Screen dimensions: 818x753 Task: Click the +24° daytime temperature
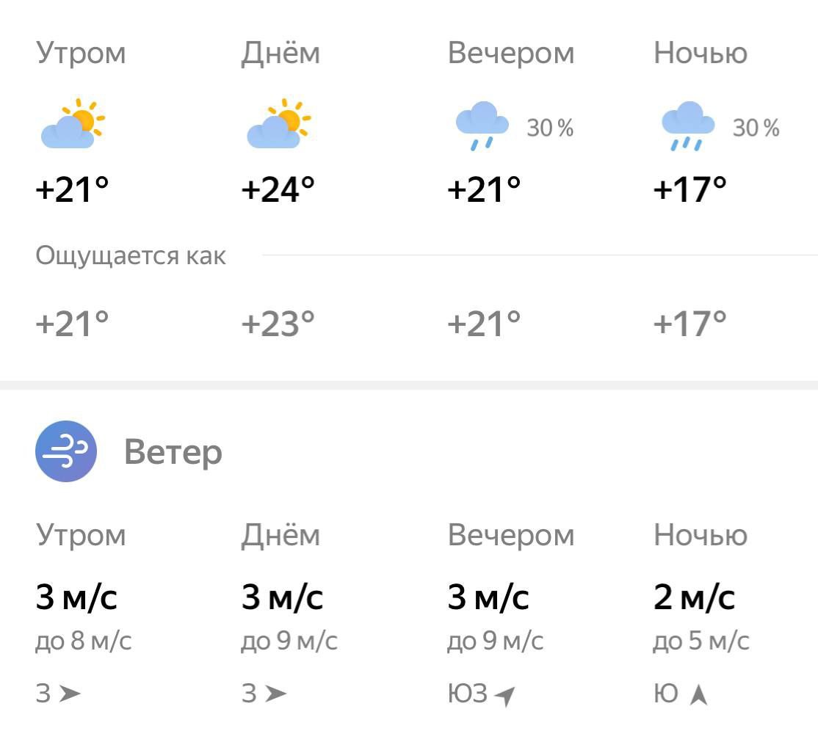pyautogui.click(x=278, y=189)
